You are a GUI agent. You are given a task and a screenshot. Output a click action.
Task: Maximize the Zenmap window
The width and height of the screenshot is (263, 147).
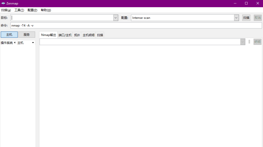(x=246, y=3)
